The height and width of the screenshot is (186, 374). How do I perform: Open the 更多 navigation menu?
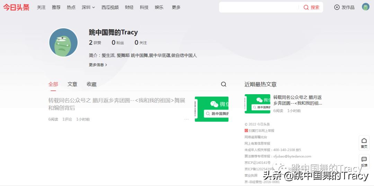click(176, 7)
